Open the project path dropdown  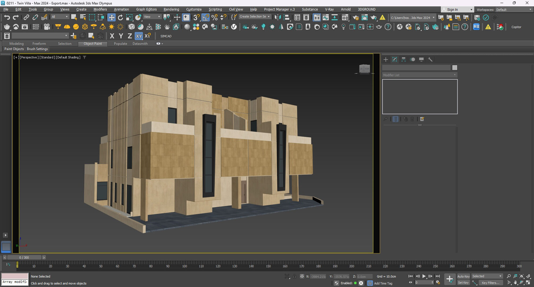click(x=413, y=18)
